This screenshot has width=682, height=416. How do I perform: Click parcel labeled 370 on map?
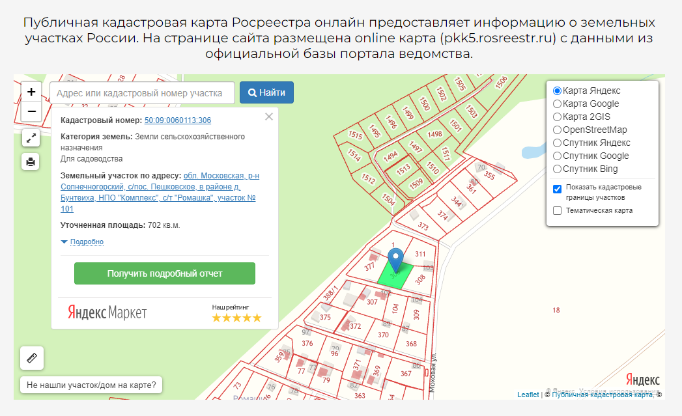click(x=383, y=335)
